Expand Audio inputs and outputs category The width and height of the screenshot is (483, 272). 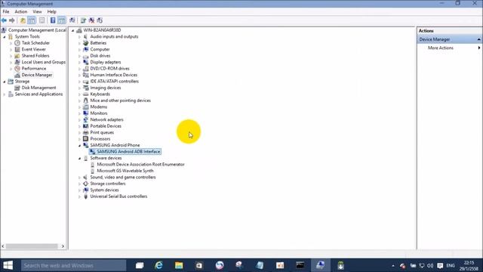pos(79,37)
